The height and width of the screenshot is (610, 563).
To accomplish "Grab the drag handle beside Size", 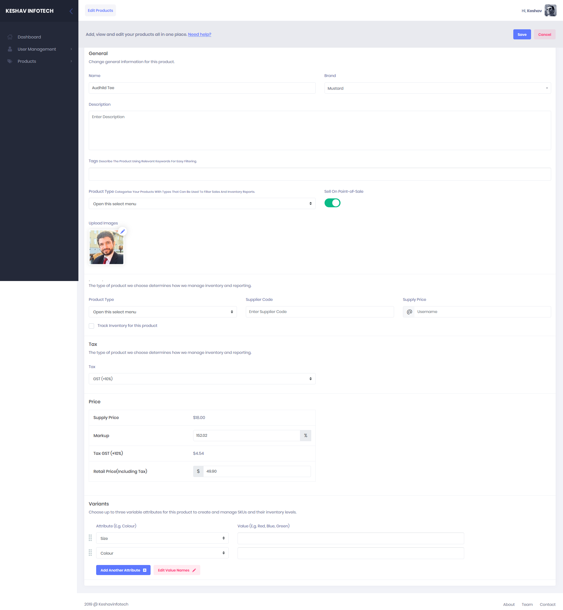I will click(x=90, y=538).
